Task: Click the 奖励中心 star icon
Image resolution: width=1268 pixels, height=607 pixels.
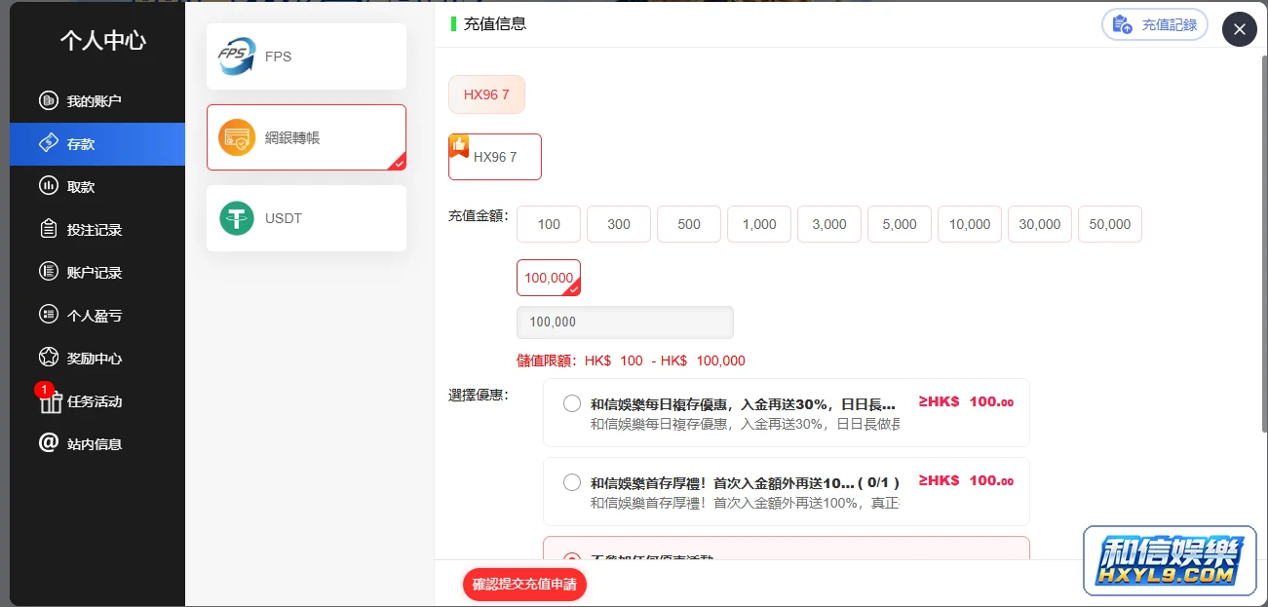Action: pos(49,358)
